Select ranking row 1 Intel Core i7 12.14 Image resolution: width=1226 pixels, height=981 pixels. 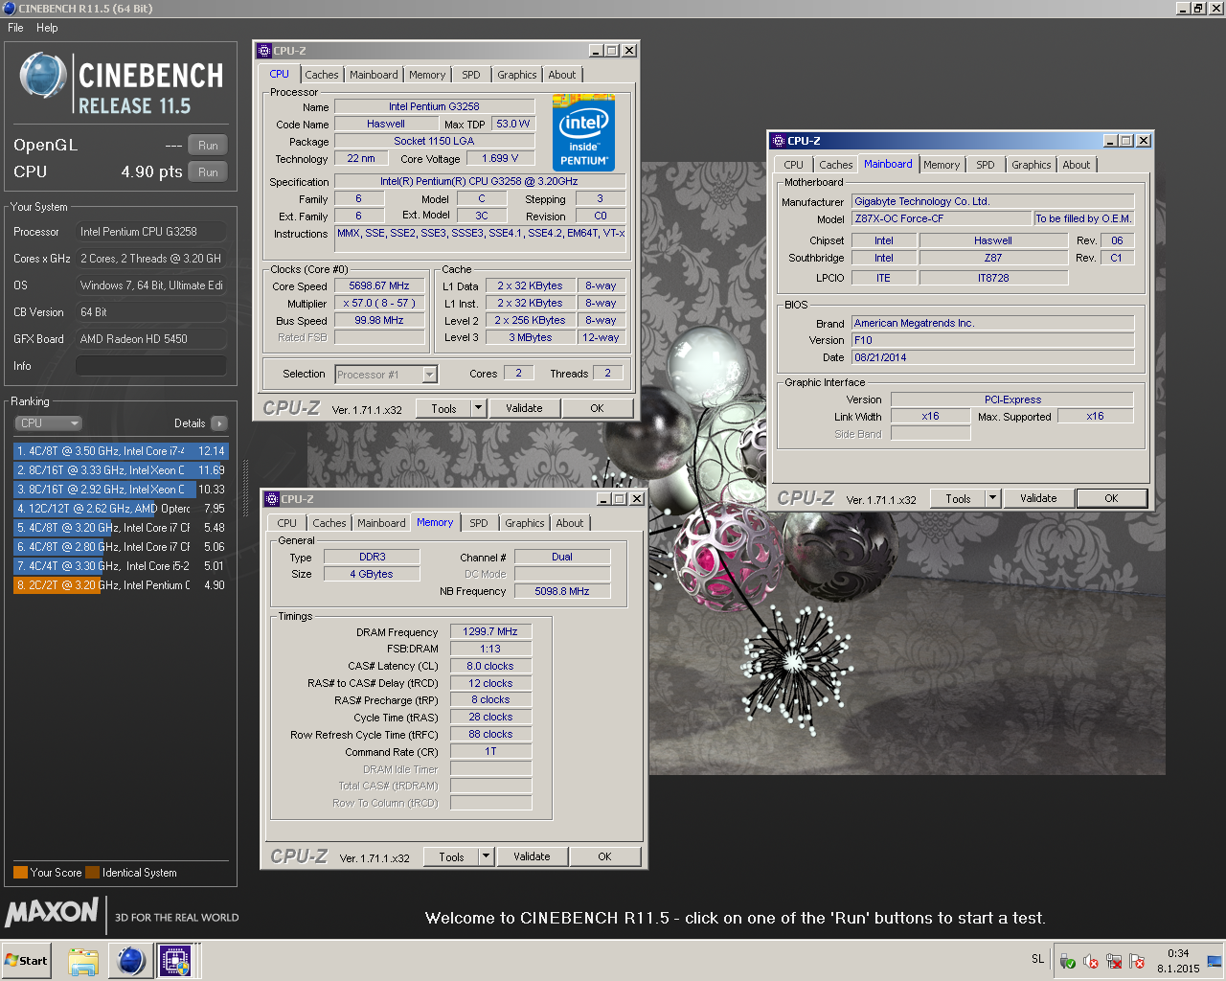click(121, 451)
